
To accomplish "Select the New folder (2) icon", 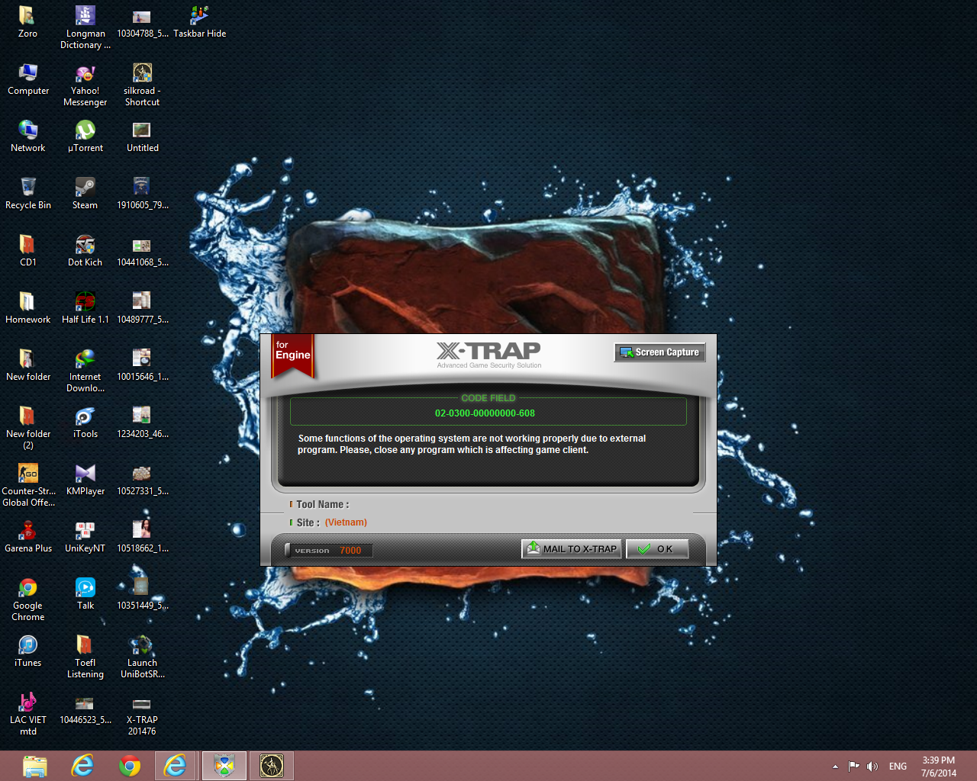I will pyautogui.click(x=28, y=427).
